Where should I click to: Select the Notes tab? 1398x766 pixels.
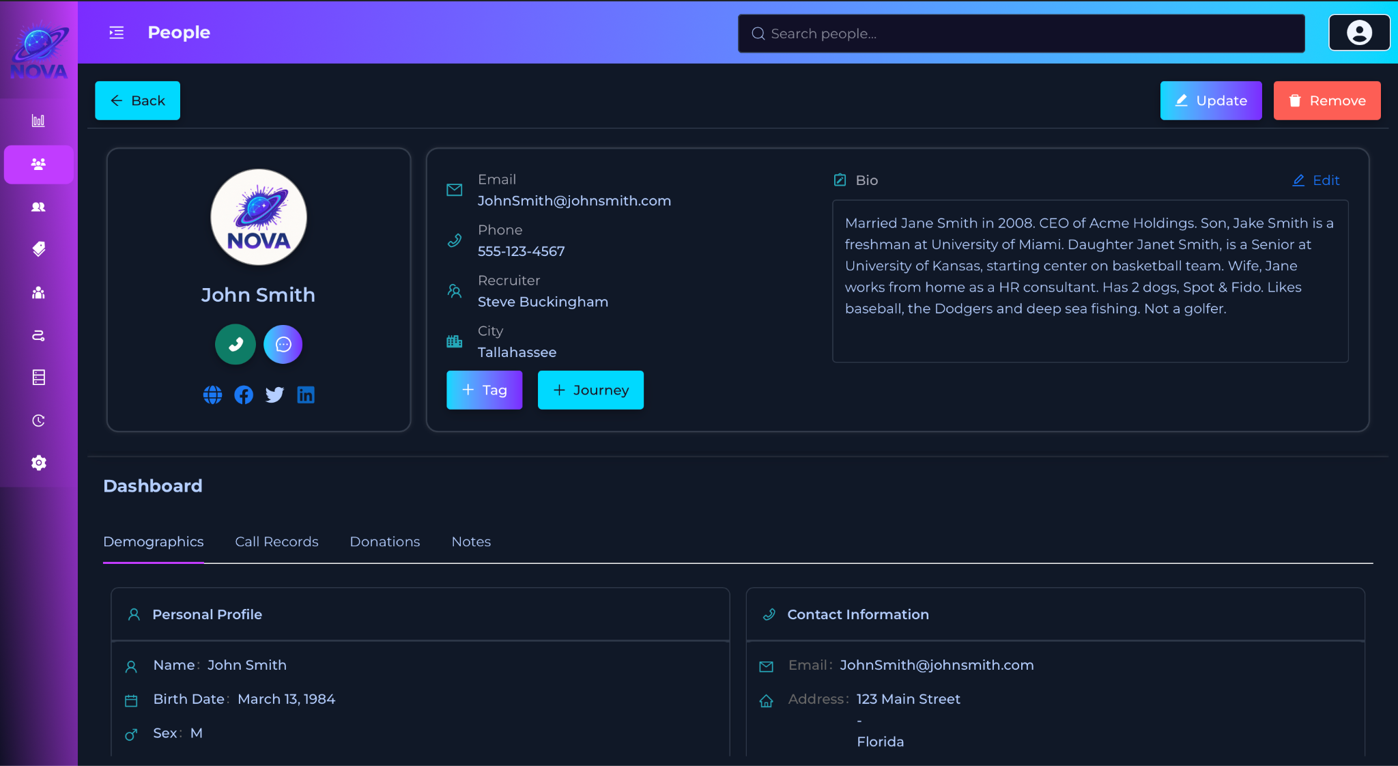(x=471, y=541)
